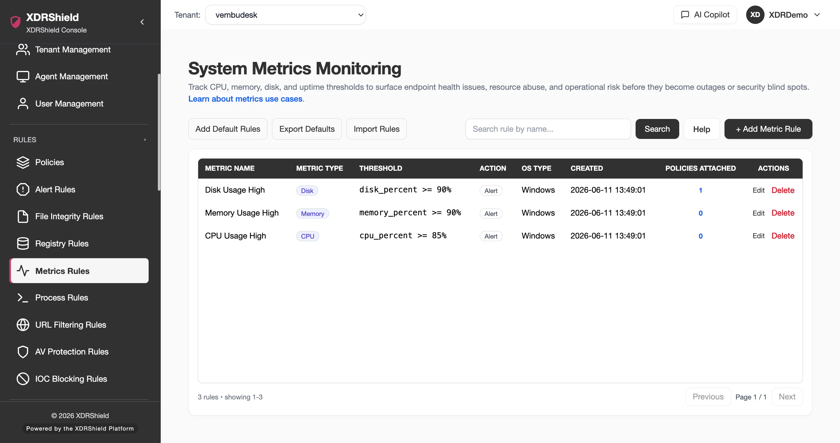Click the Search button
This screenshot has height=443, width=840.
[657, 129]
